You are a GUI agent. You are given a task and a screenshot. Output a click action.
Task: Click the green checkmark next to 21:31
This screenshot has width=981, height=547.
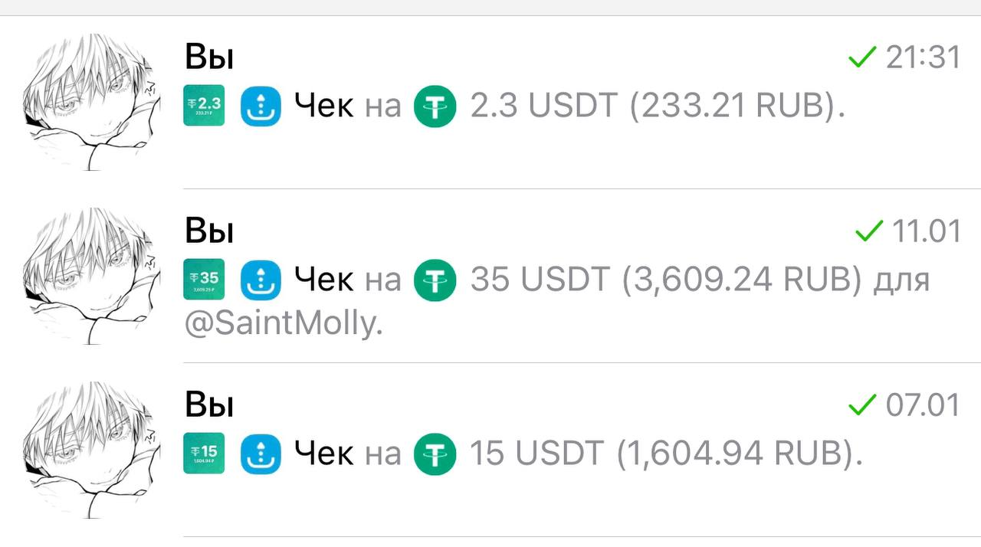[x=862, y=57]
